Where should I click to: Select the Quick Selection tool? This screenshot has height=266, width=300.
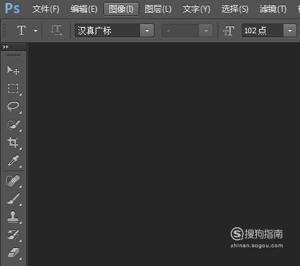(13, 125)
